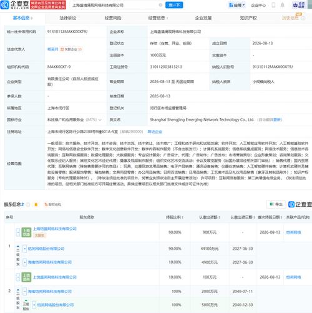Collapse shareholder row 1 with minus toggle
This screenshot has height=313, width=312.
click(18, 232)
